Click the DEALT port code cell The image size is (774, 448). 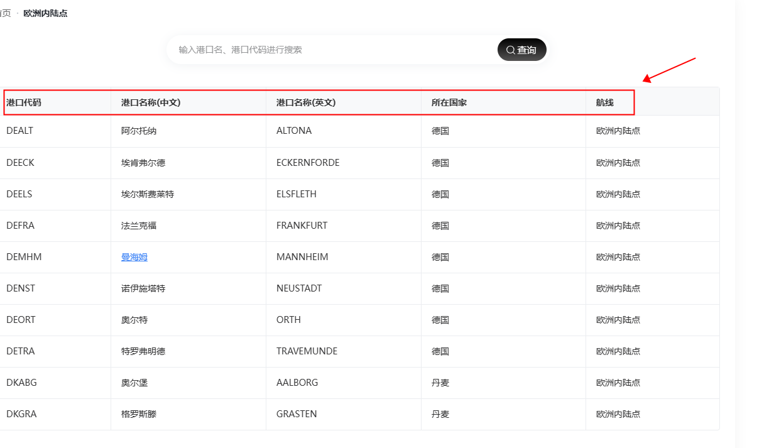click(19, 131)
